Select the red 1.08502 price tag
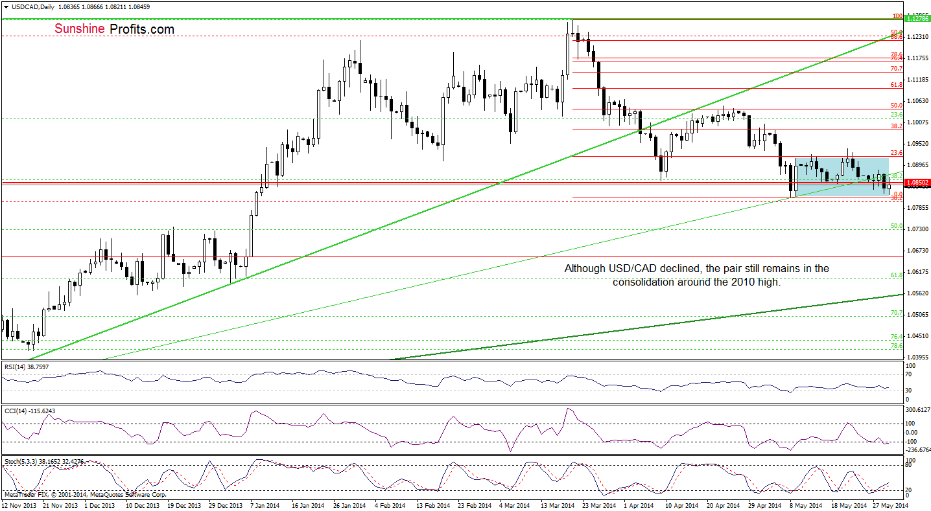931x511 pixels. 917,183
